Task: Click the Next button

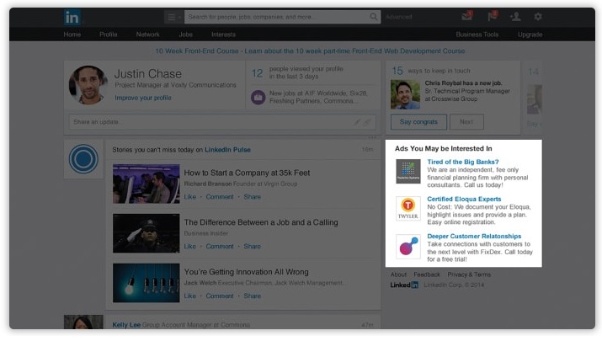Action: 466,122
